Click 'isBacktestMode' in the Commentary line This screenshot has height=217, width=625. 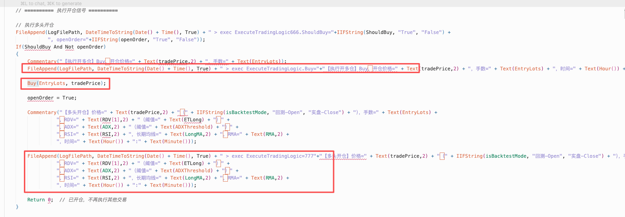click(246, 112)
